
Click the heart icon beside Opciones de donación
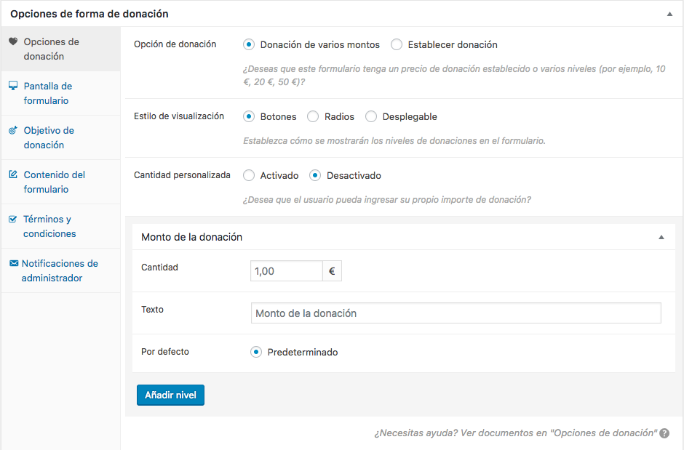tap(13, 42)
